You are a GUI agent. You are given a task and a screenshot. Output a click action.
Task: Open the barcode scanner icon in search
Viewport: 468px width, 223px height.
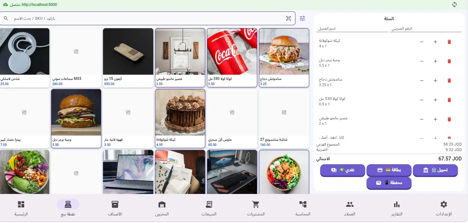[x=288, y=18]
